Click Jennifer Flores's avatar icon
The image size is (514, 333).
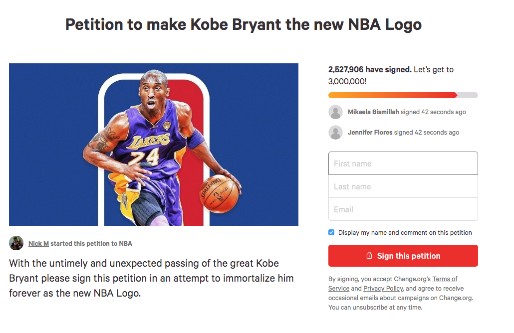point(335,133)
